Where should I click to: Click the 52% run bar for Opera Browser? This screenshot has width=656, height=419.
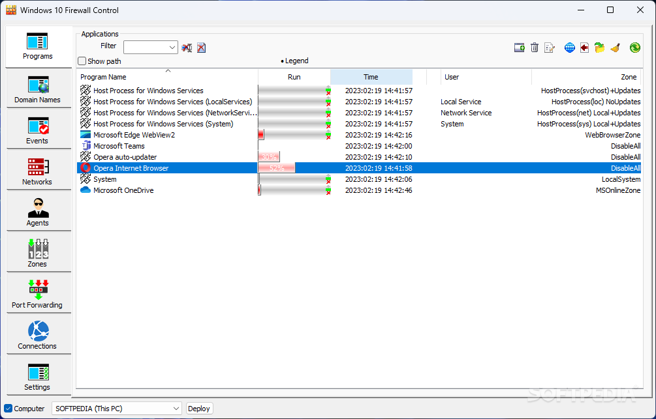coord(277,168)
